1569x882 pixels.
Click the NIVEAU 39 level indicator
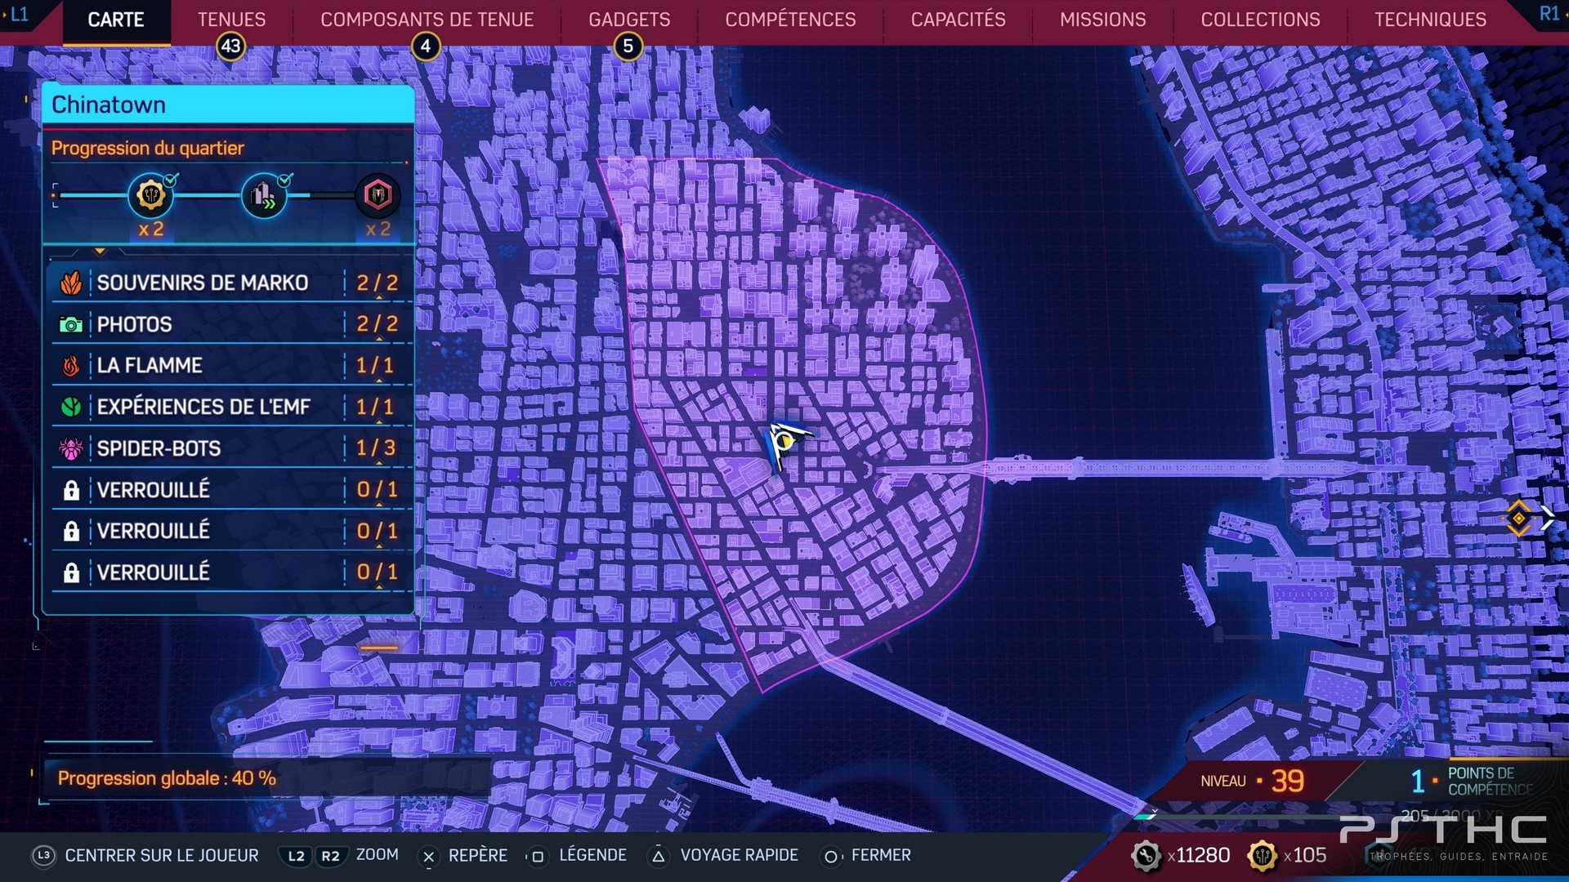pyautogui.click(x=1252, y=781)
